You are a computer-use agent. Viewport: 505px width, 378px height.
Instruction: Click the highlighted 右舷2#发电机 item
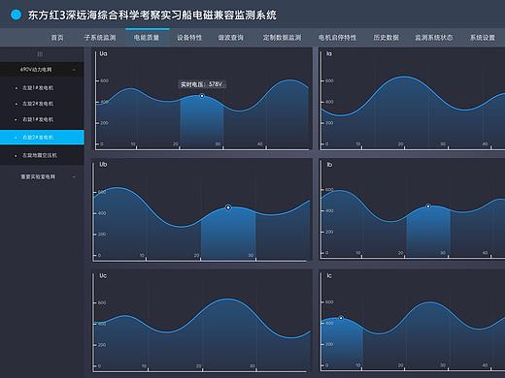pyautogui.click(x=42, y=138)
